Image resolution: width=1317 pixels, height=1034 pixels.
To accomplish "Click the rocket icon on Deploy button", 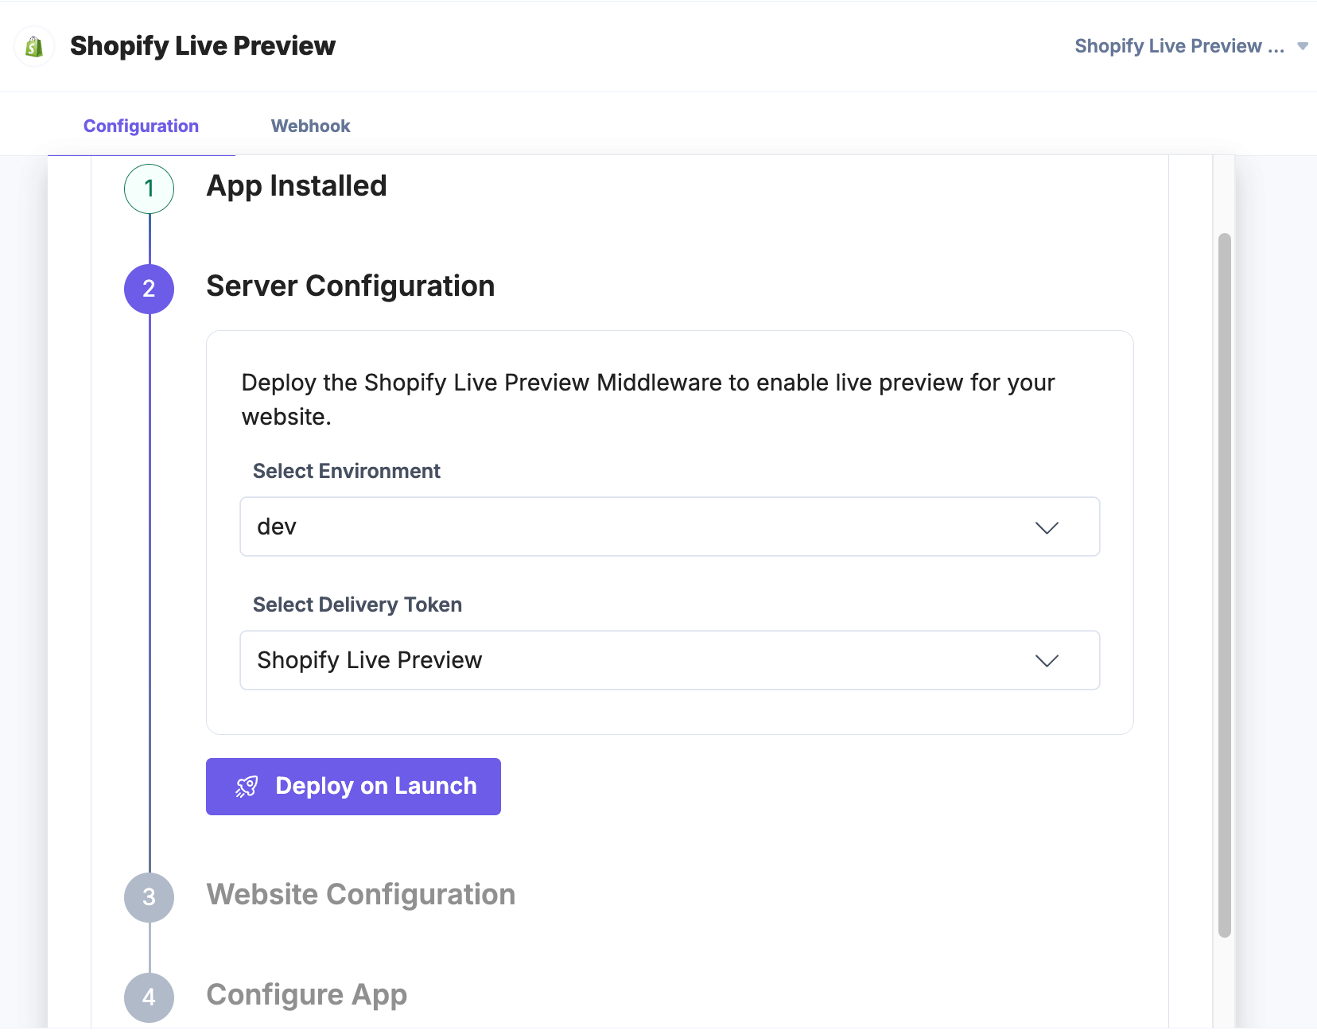I will tap(247, 787).
